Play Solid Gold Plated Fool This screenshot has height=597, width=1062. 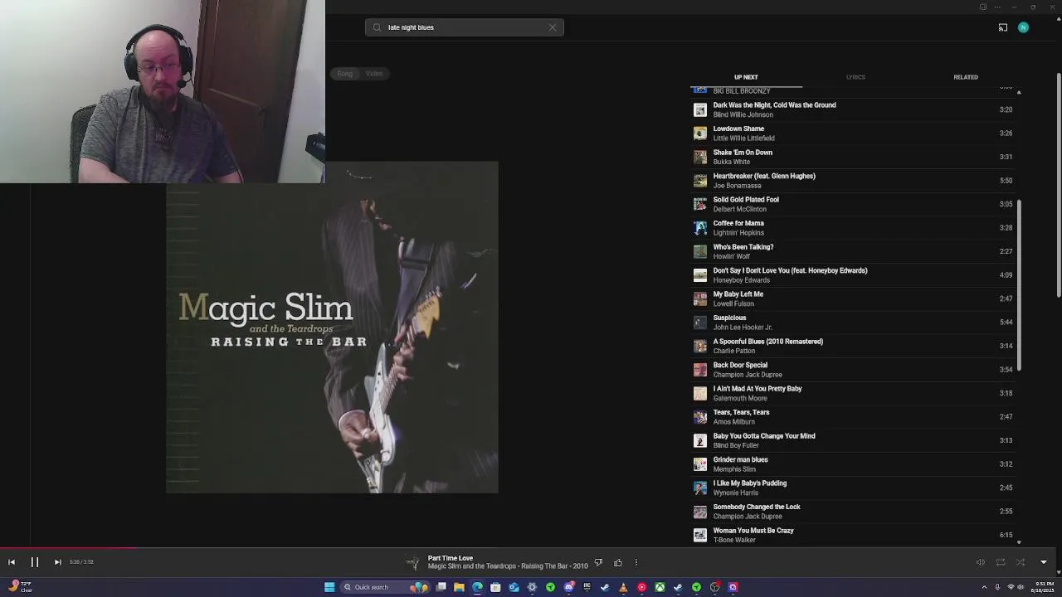[x=853, y=204]
